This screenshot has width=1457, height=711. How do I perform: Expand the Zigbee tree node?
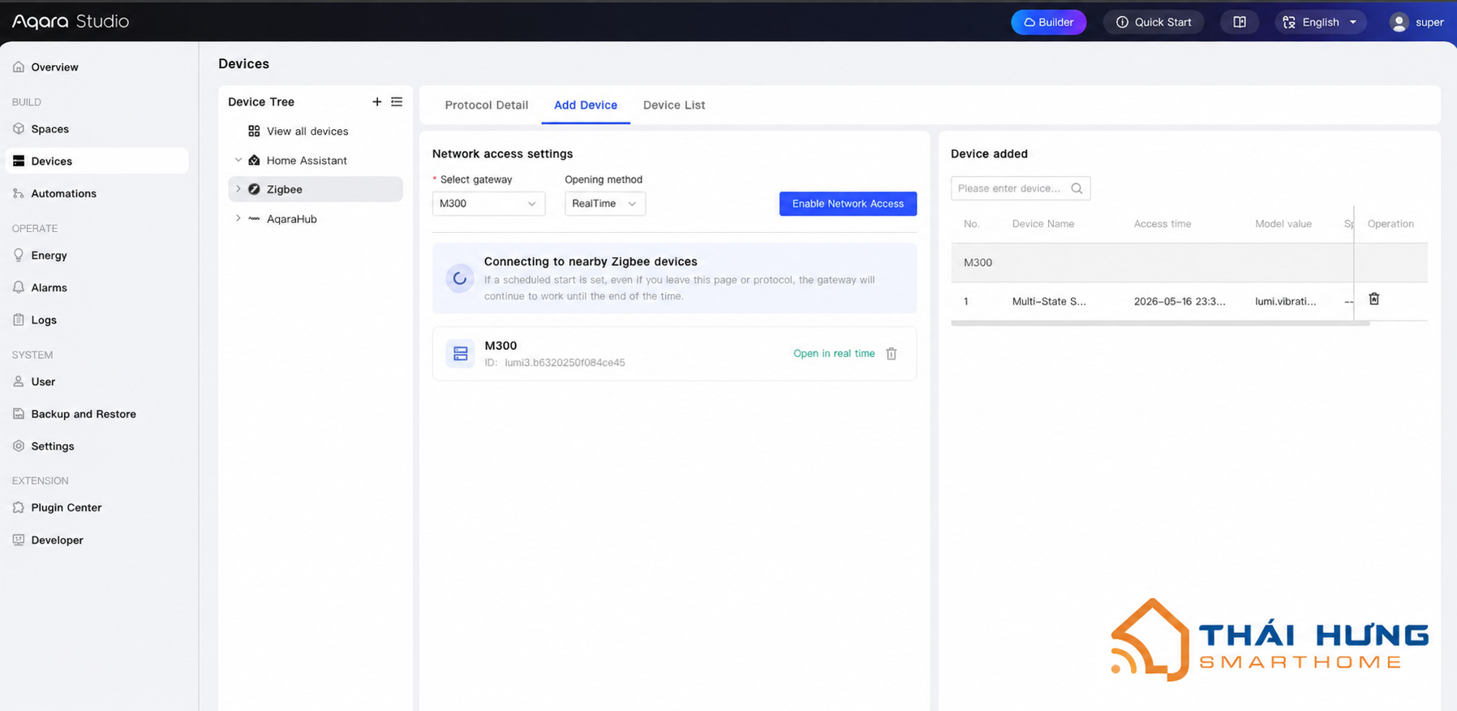point(238,189)
